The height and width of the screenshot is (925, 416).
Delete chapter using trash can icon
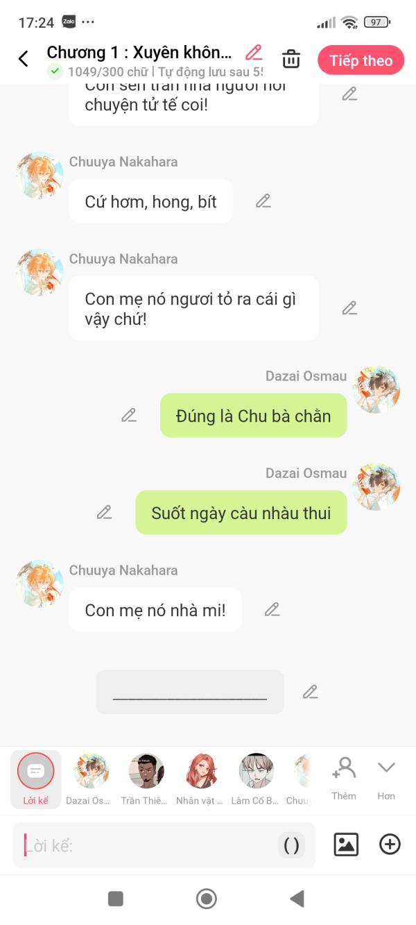[291, 59]
